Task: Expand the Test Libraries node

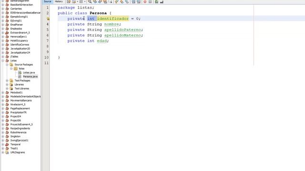Action: tap(7, 88)
